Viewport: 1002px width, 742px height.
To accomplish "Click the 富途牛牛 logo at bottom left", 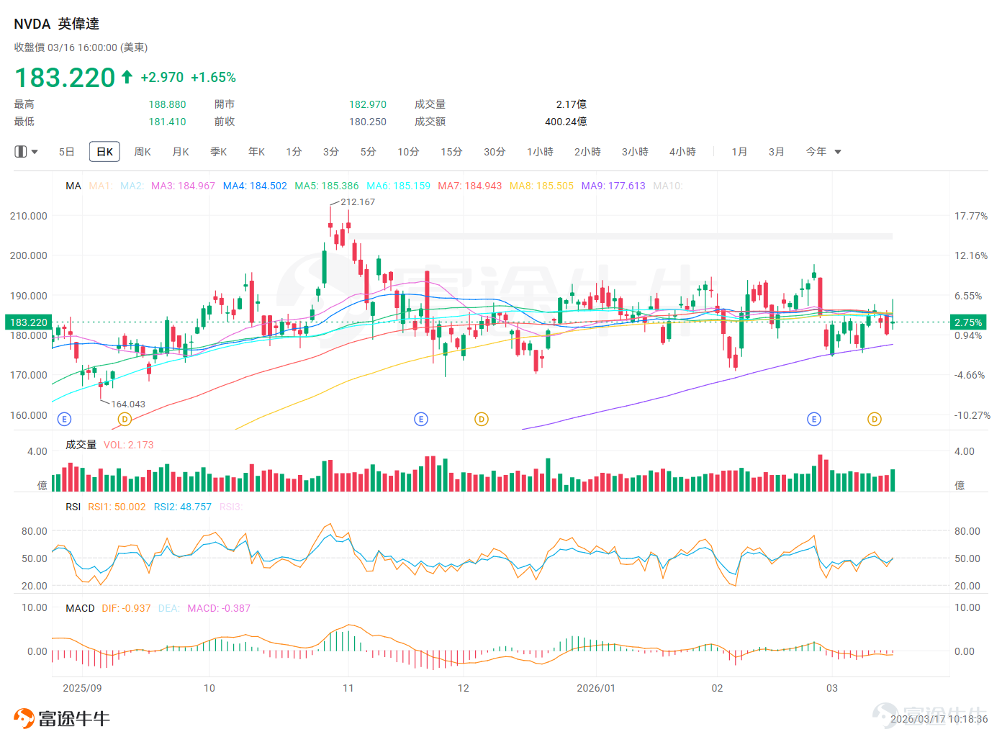I will click(x=62, y=718).
